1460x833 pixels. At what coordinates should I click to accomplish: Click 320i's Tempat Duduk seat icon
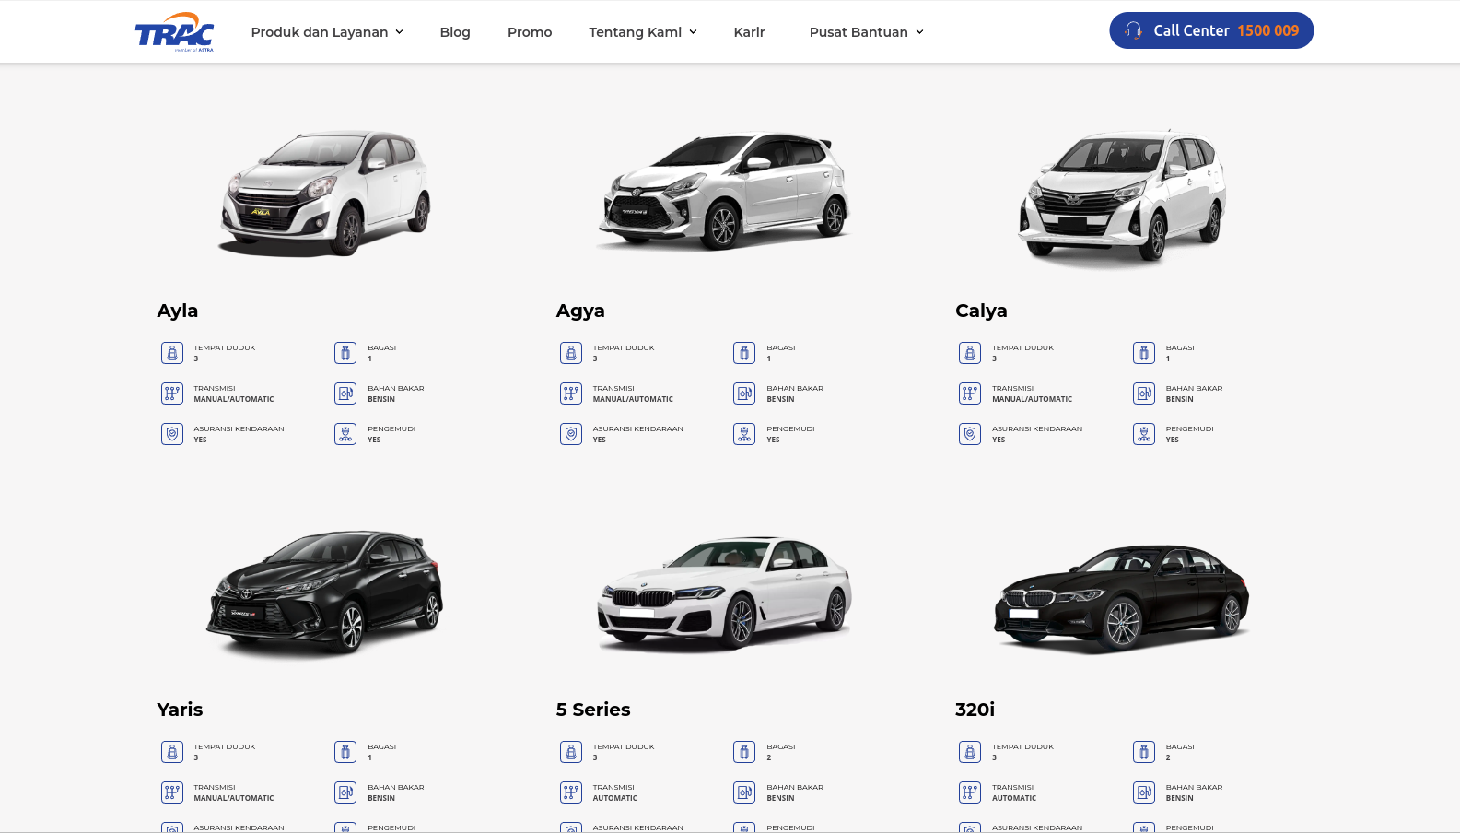(x=970, y=752)
